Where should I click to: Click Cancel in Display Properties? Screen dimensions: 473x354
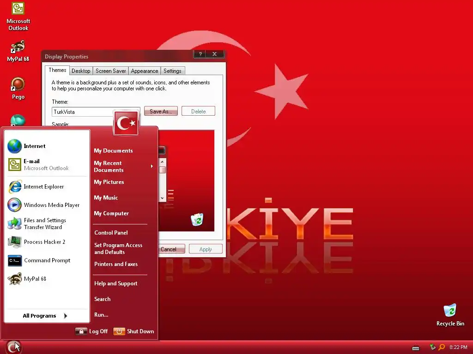[171, 249]
